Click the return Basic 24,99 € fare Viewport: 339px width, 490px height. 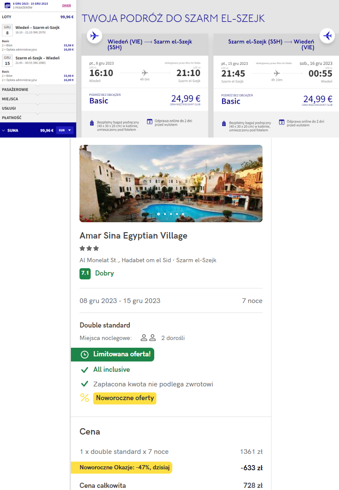coord(277,100)
